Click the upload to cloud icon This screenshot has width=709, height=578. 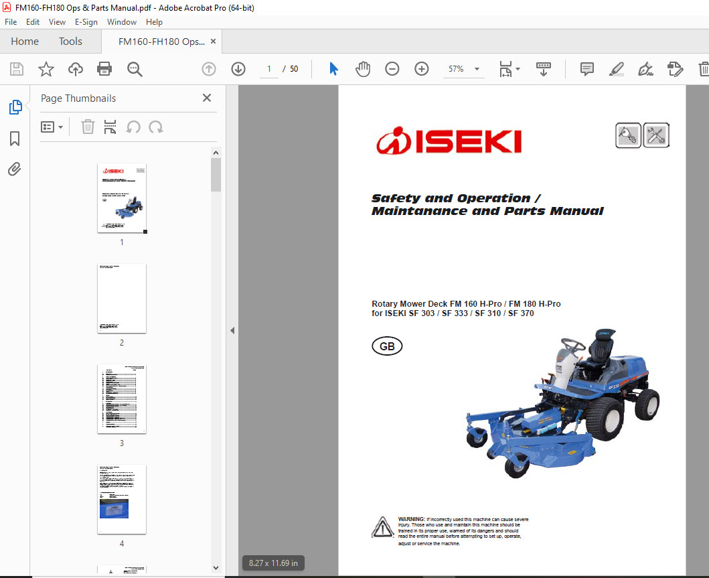point(76,69)
